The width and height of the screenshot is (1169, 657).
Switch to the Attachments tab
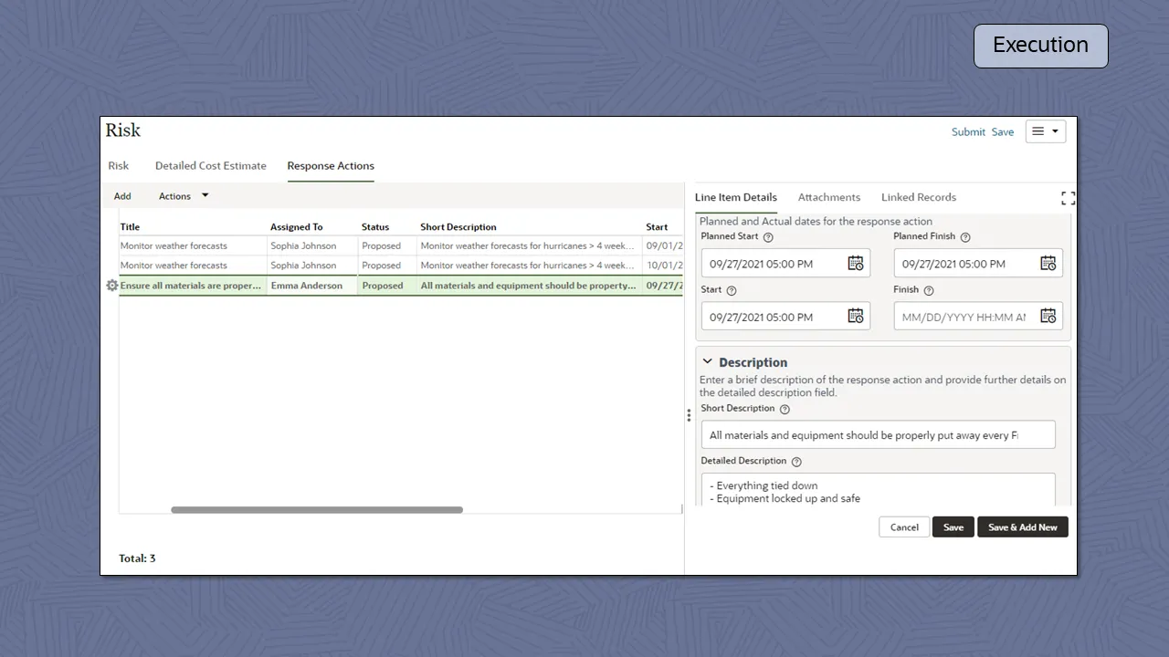click(829, 197)
